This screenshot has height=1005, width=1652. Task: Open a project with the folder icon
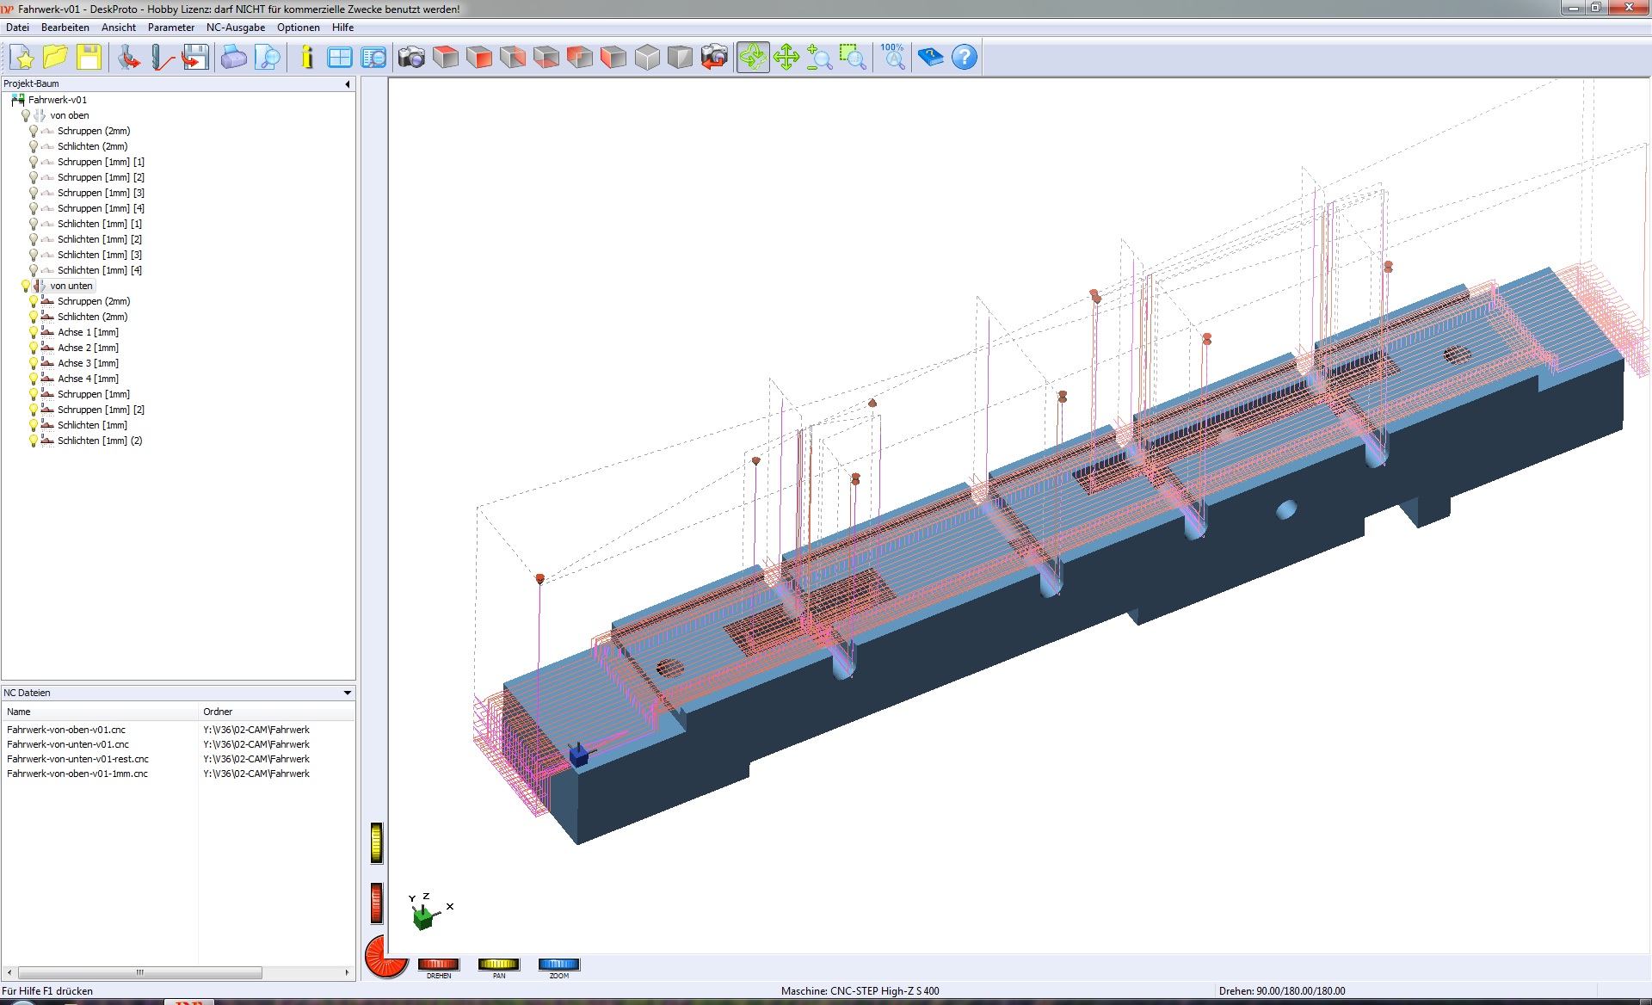pyautogui.click(x=56, y=58)
